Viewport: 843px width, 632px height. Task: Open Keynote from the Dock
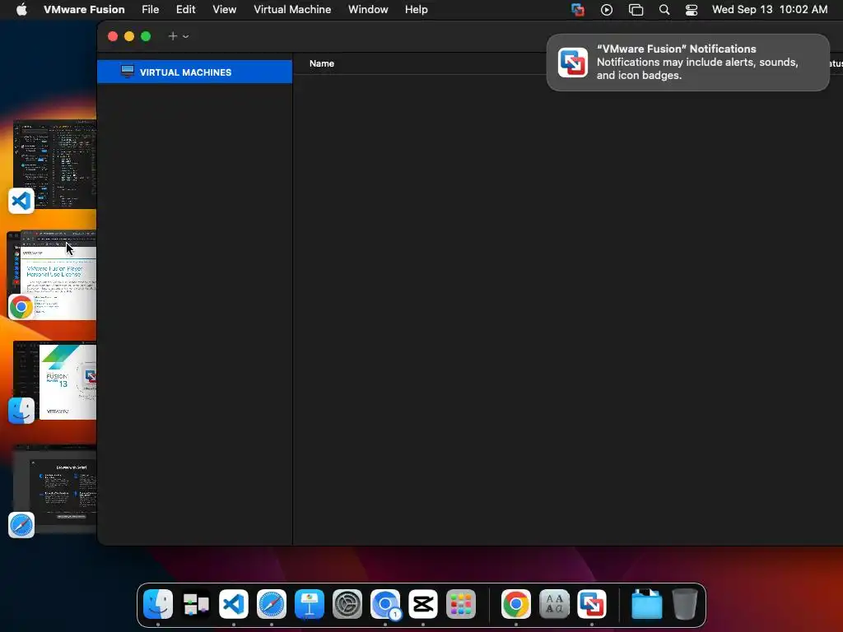(310, 604)
